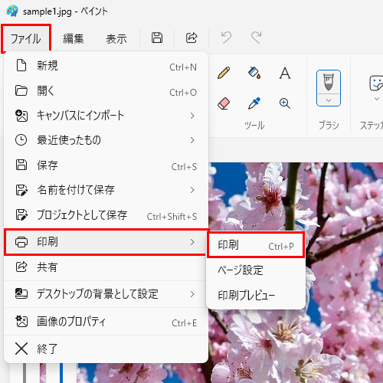This screenshot has width=383, height=383.
Task: Open 印刷プレビュー in the print submenu
Action: tap(256, 295)
